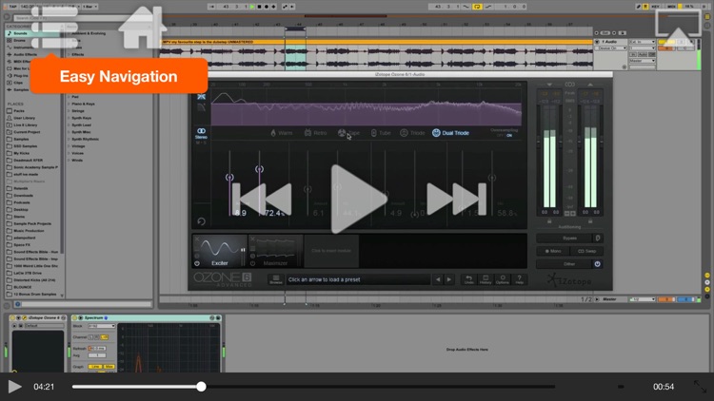Open the Ozone History panel icon
Image resolution: width=714 pixels, height=401 pixels.
point(486,279)
